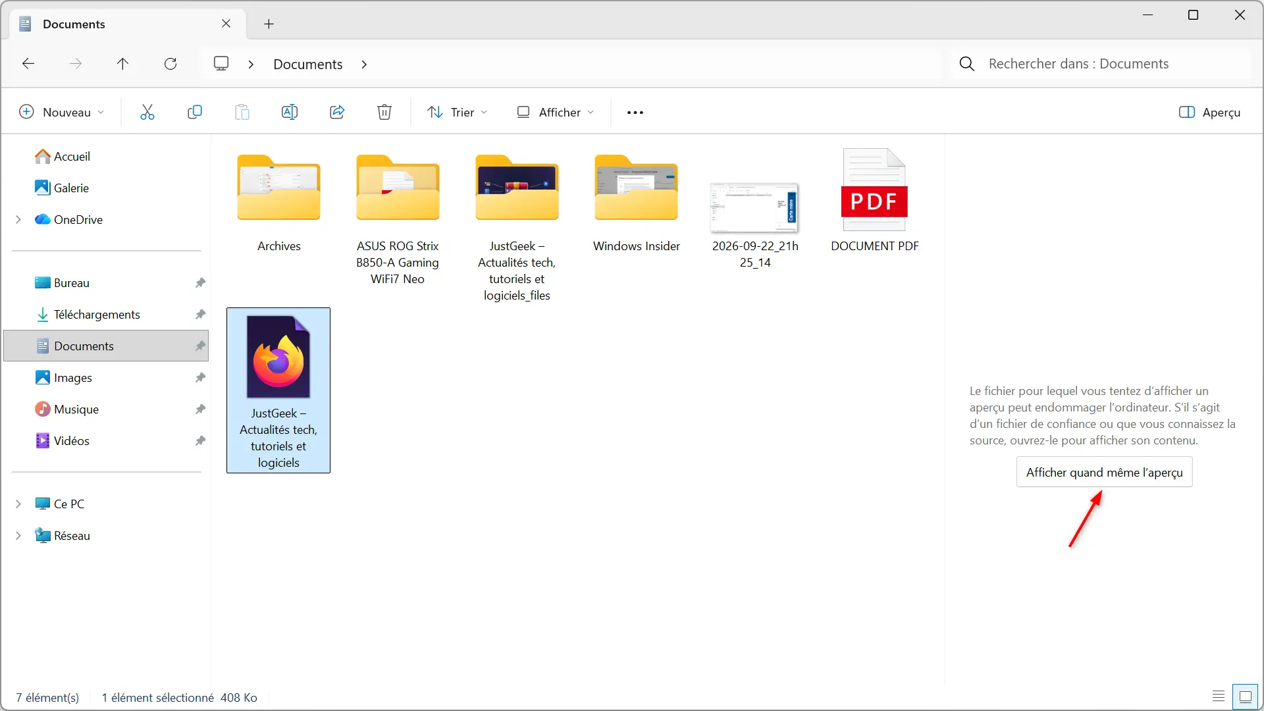Go up one folder level

[x=123, y=64]
